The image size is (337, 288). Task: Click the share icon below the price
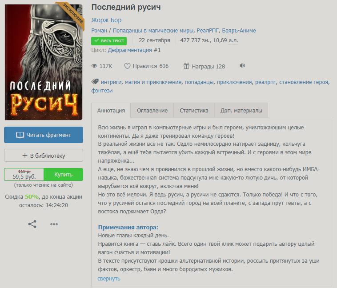(32, 224)
